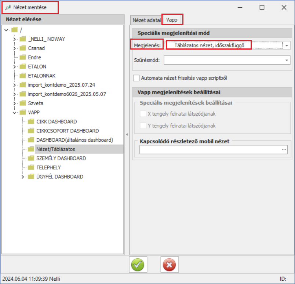
Task: Select the SZEMÉLY DASHBOARD folder
Action: [x=61, y=158]
